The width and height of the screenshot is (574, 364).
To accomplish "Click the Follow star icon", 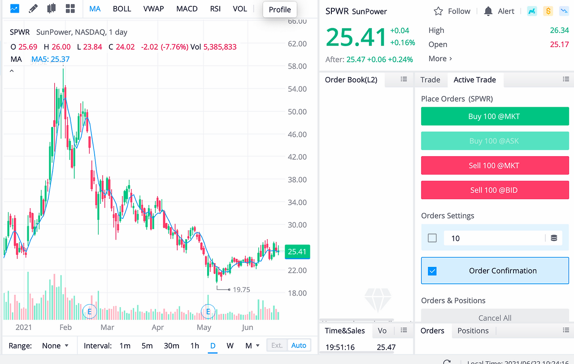I will coord(439,11).
